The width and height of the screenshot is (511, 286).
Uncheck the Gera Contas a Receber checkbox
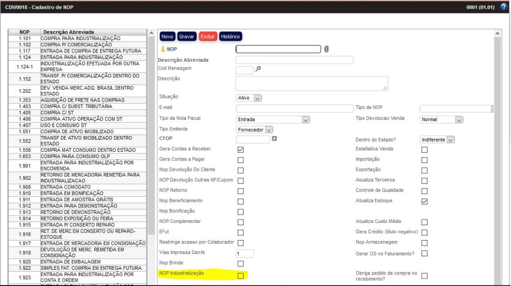[x=241, y=149]
